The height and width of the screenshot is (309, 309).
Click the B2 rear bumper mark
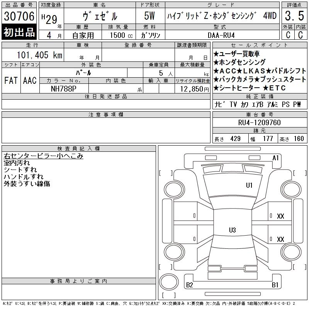[189, 285]
